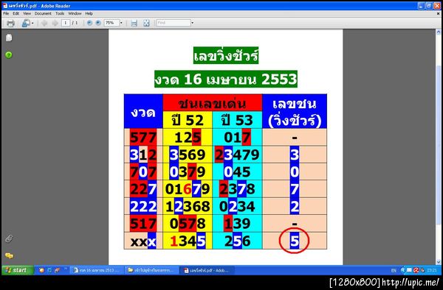Open the Document menu

click(x=43, y=13)
